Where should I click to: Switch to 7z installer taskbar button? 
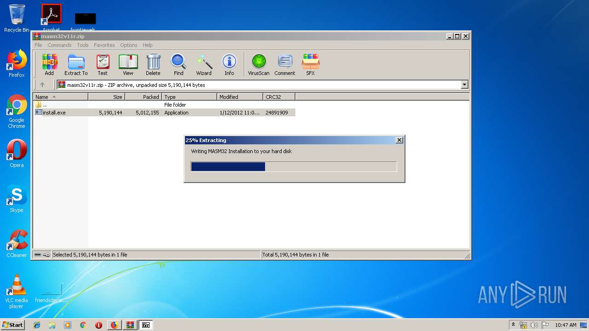click(x=146, y=325)
